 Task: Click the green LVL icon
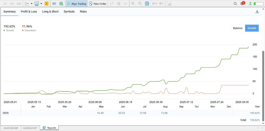click(250, 4)
